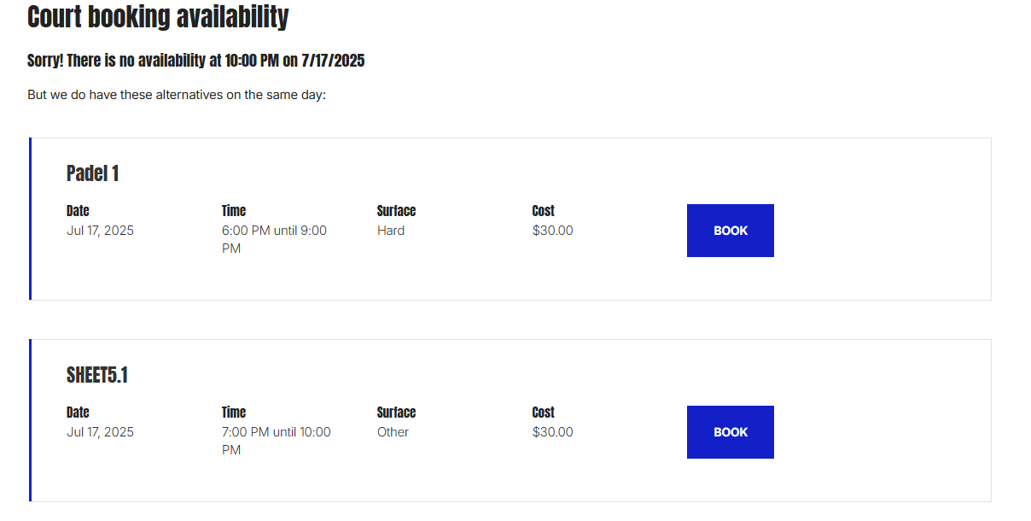Screen dimensions: 1031x521
Task: Click the SHEET5.1 court heading
Action: (97, 375)
